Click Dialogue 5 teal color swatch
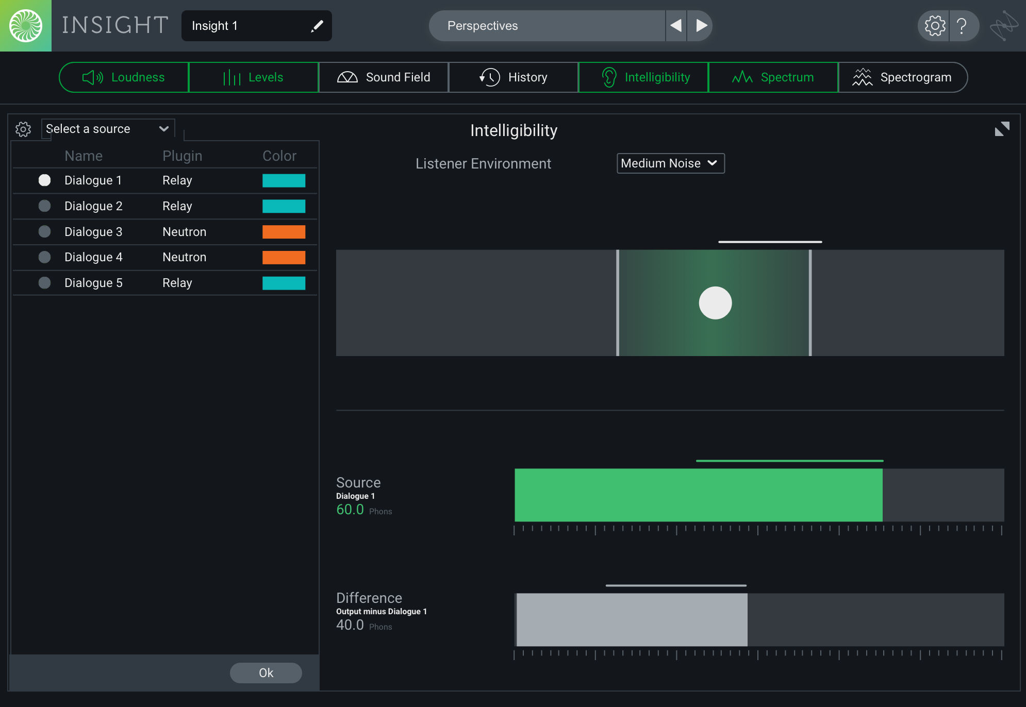 284,283
